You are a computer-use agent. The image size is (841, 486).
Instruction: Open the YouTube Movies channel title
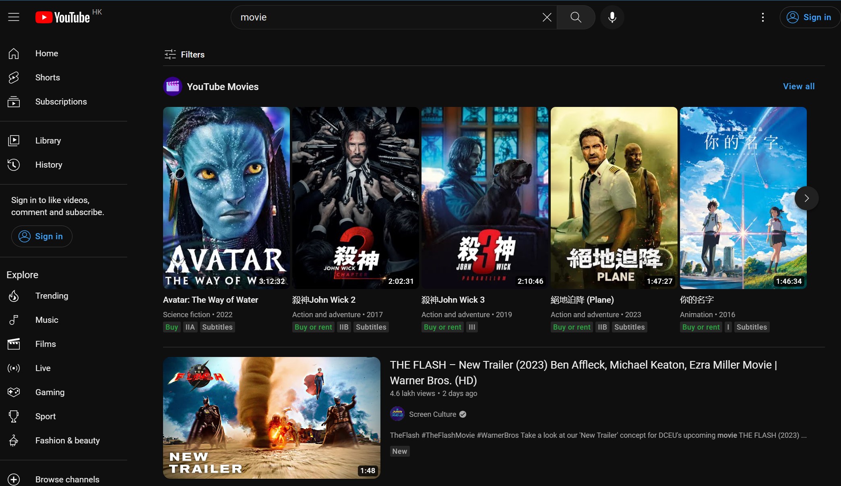pyautogui.click(x=223, y=87)
